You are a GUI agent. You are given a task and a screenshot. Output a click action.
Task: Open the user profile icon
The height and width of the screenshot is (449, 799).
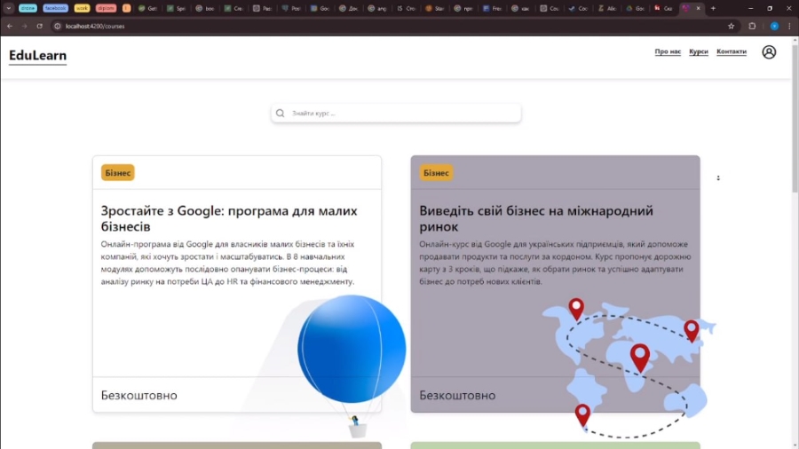pyautogui.click(x=769, y=52)
